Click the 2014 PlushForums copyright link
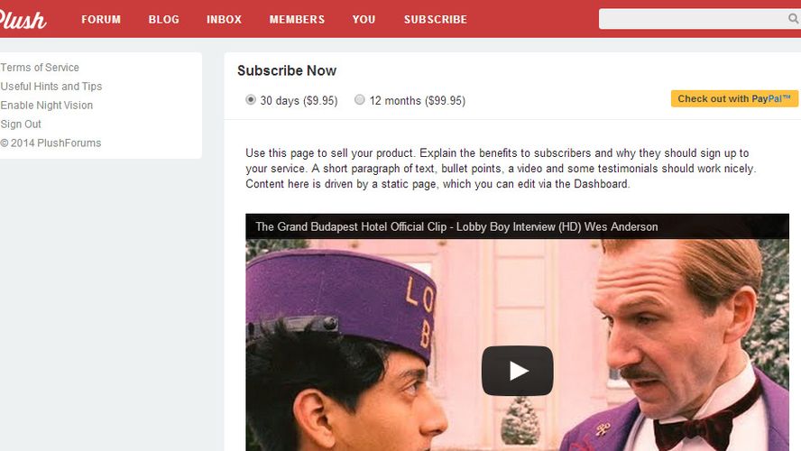Viewport: 801px width, 451px height. coord(51,143)
